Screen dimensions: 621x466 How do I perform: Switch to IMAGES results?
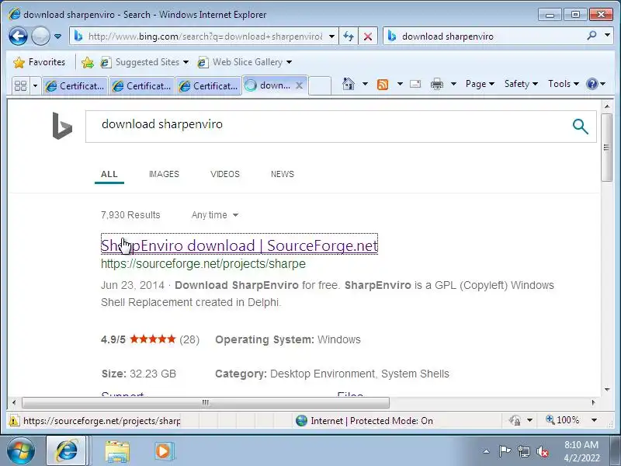[164, 174]
